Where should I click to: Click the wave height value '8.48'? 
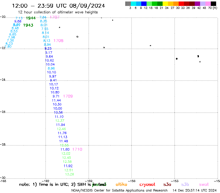click(x=15, y=28)
